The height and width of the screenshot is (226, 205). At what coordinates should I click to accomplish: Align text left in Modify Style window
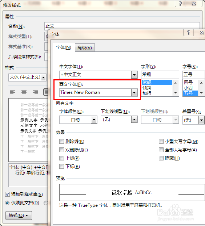[12, 92]
